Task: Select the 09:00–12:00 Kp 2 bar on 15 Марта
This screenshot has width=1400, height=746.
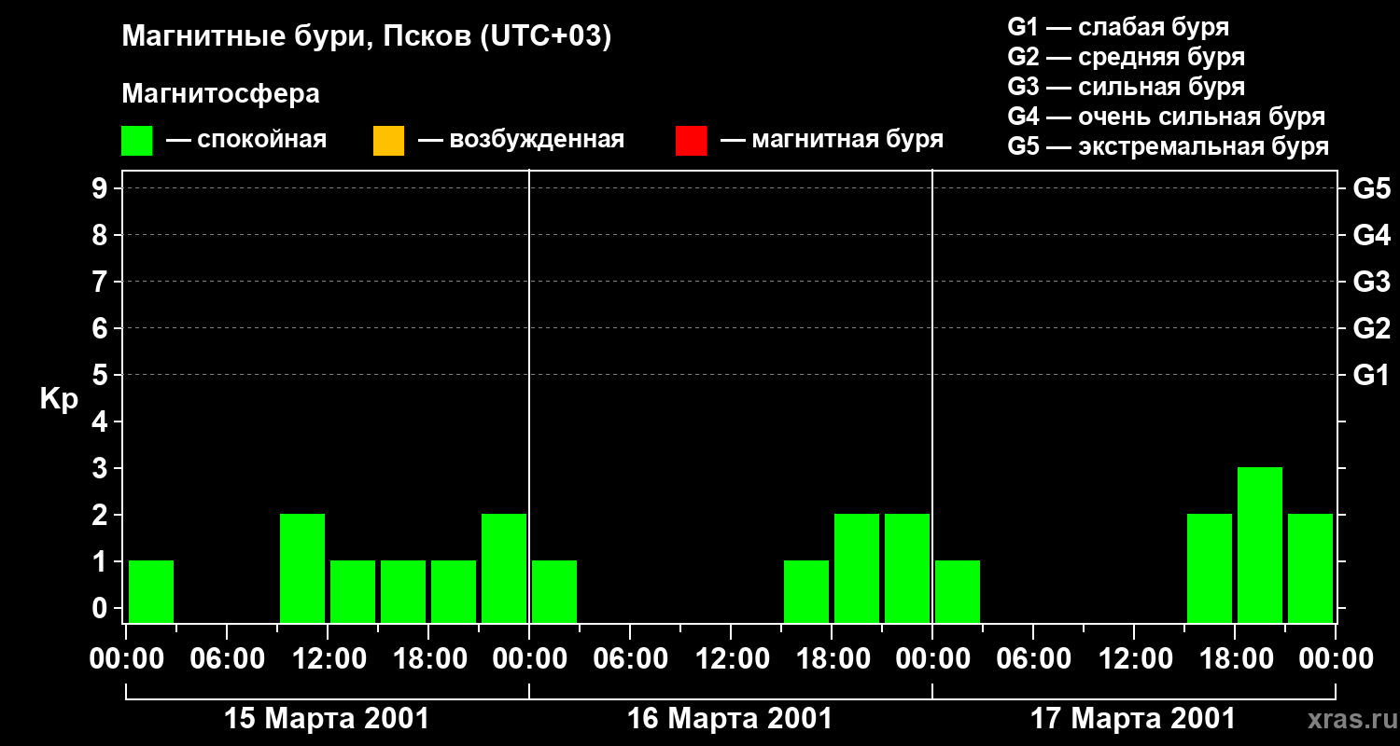Action: coord(302,568)
